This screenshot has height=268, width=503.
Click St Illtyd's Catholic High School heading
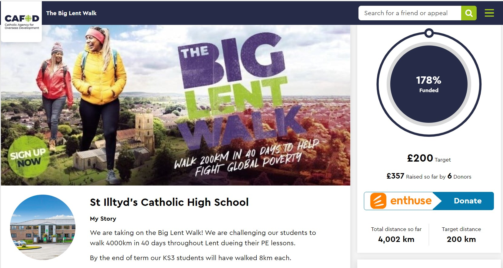169,202
